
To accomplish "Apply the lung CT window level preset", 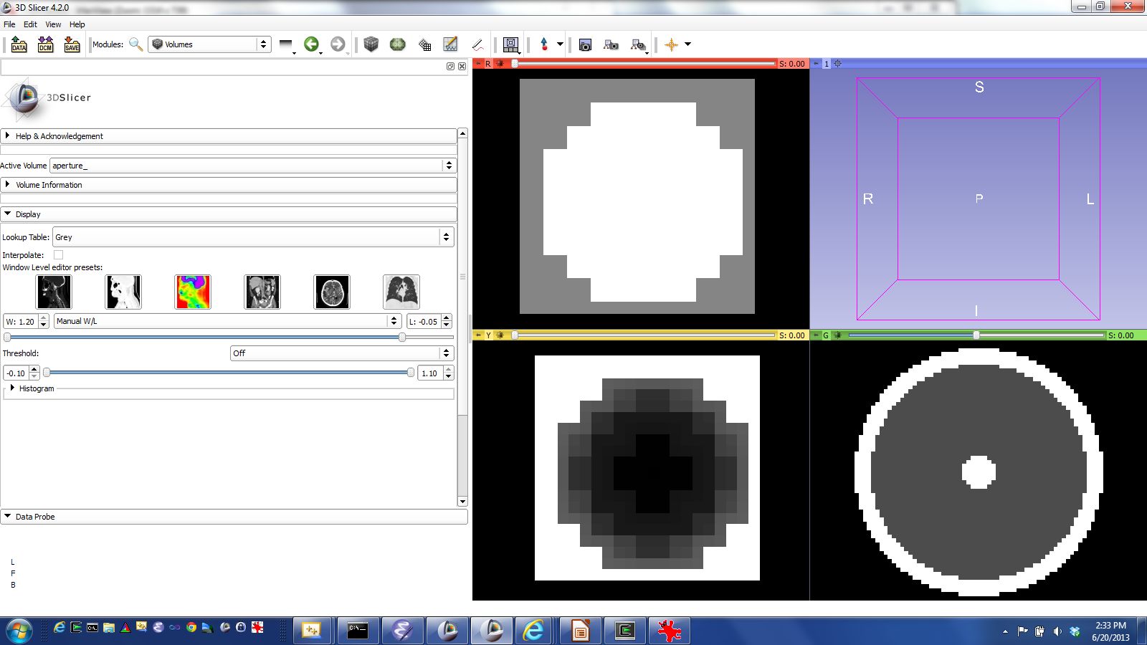I will [401, 292].
